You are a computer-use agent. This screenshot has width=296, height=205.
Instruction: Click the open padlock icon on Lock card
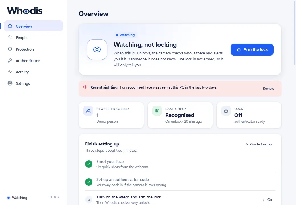click(x=226, y=111)
